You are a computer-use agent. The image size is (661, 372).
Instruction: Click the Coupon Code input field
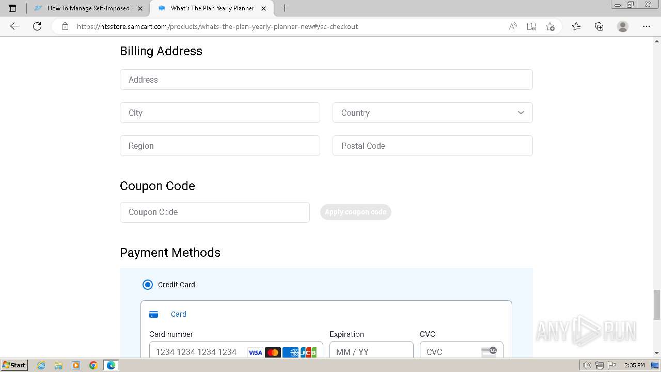(x=215, y=212)
